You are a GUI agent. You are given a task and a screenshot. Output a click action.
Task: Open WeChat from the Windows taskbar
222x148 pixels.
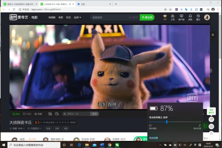[x=117, y=145]
